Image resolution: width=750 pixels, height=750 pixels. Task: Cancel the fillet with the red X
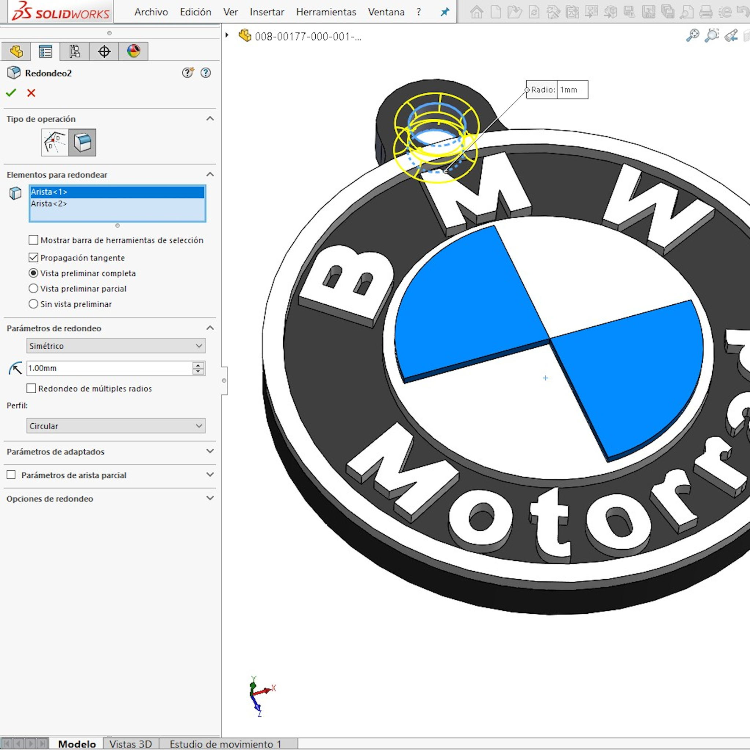click(x=31, y=93)
